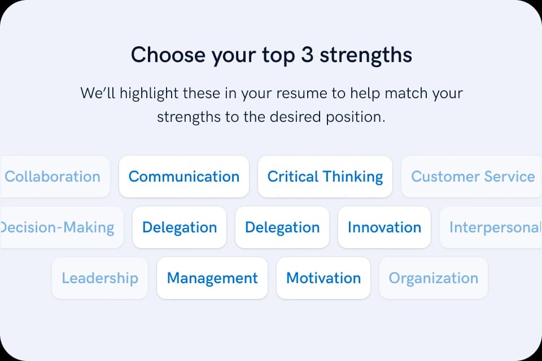Click the Critical Thinking button
This screenshot has height=361, width=542.
pos(325,177)
